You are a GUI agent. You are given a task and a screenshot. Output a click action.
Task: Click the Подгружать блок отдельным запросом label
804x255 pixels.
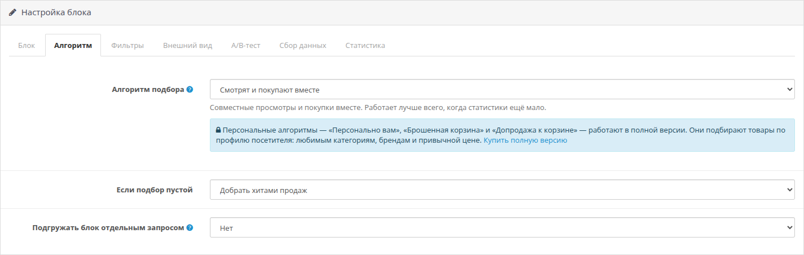(x=108, y=228)
